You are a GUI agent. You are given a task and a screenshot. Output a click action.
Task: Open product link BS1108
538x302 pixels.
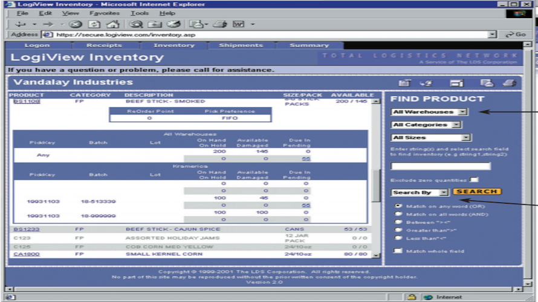[x=27, y=101]
